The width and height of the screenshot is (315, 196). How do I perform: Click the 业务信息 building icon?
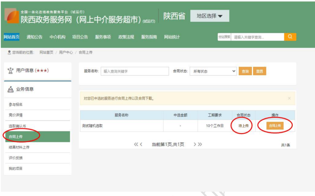[10, 89]
